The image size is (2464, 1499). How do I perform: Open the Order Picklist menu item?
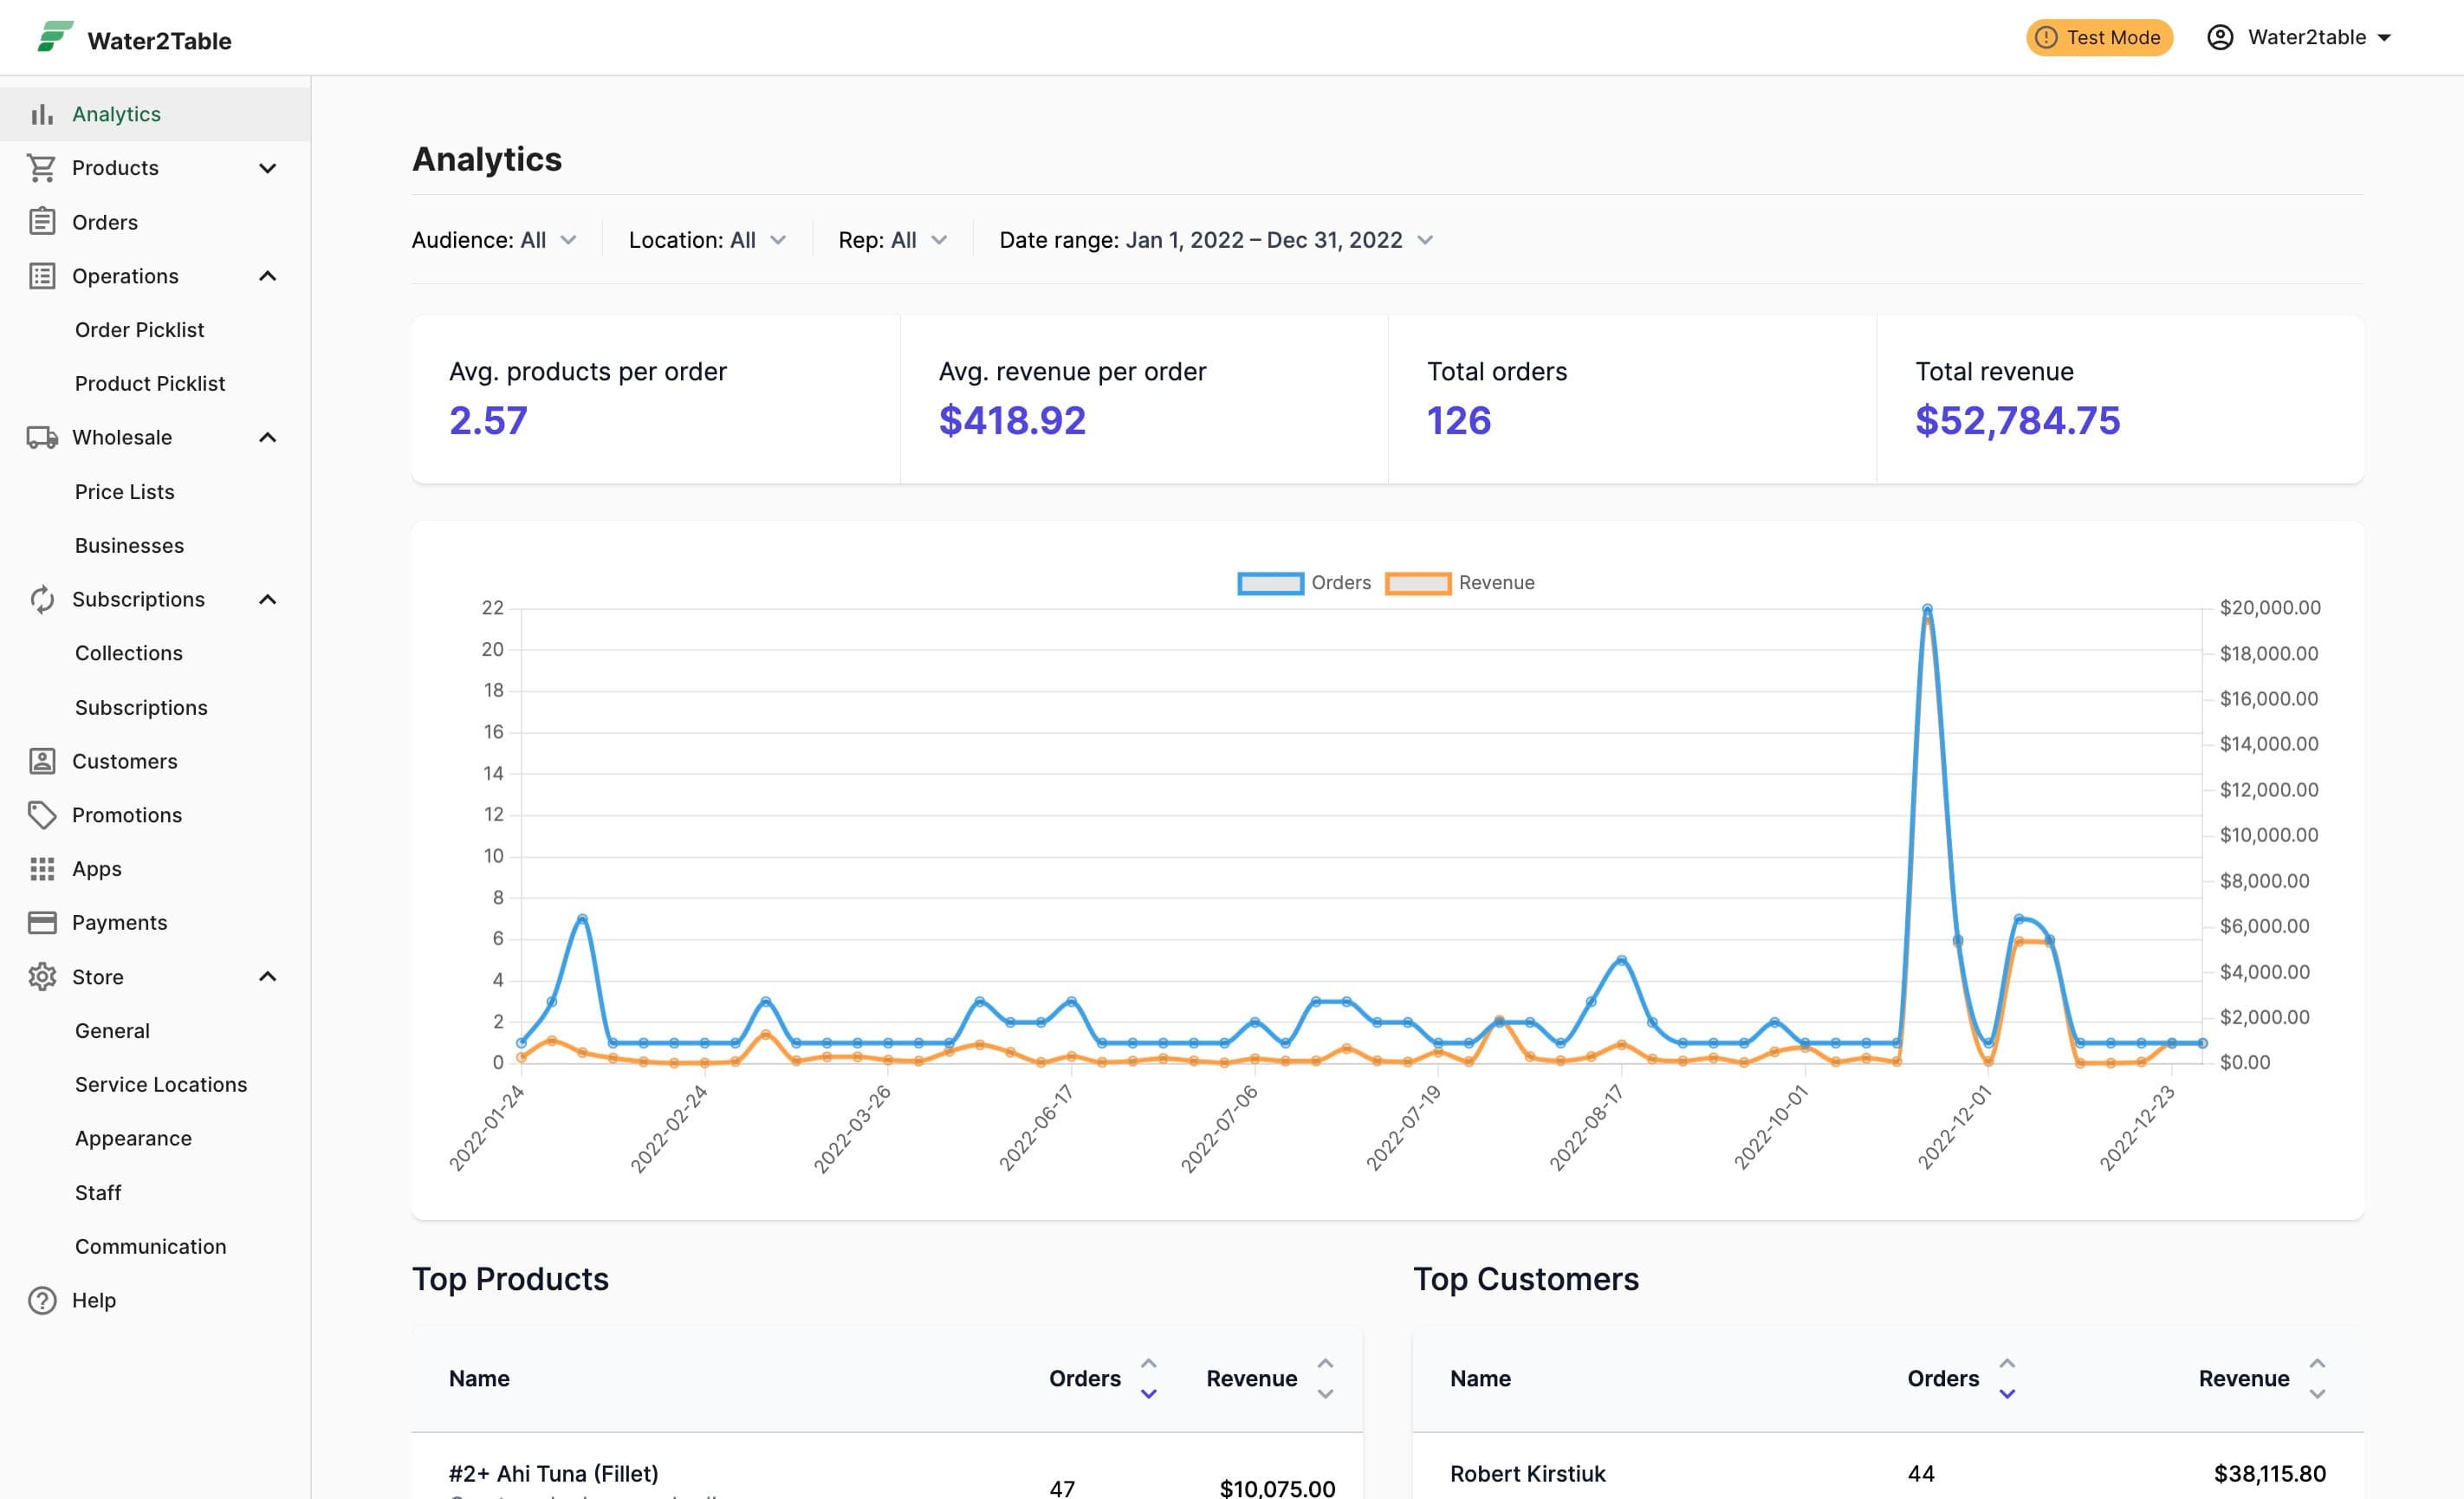coord(139,330)
